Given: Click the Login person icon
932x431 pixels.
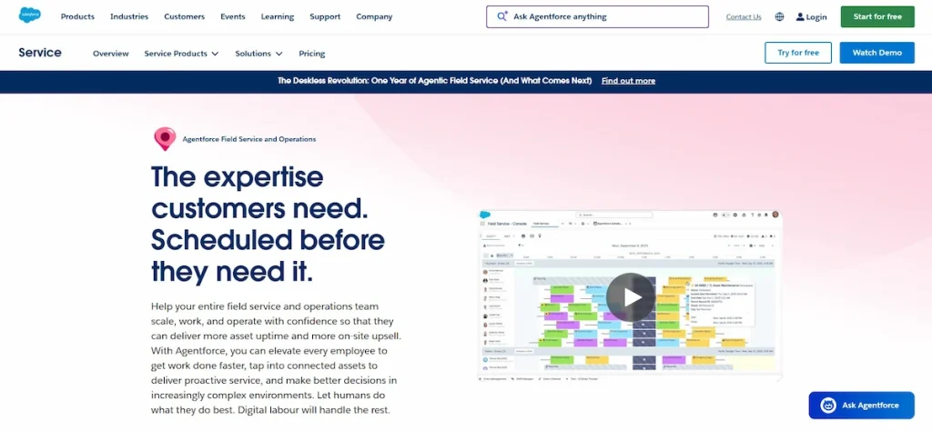Looking at the screenshot, I should coord(800,16).
